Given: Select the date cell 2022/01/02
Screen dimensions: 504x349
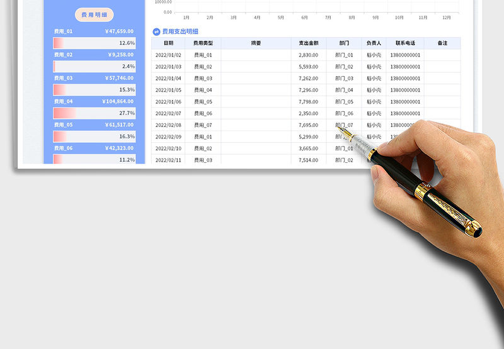Looking at the screenshot, I should point(168,55).
